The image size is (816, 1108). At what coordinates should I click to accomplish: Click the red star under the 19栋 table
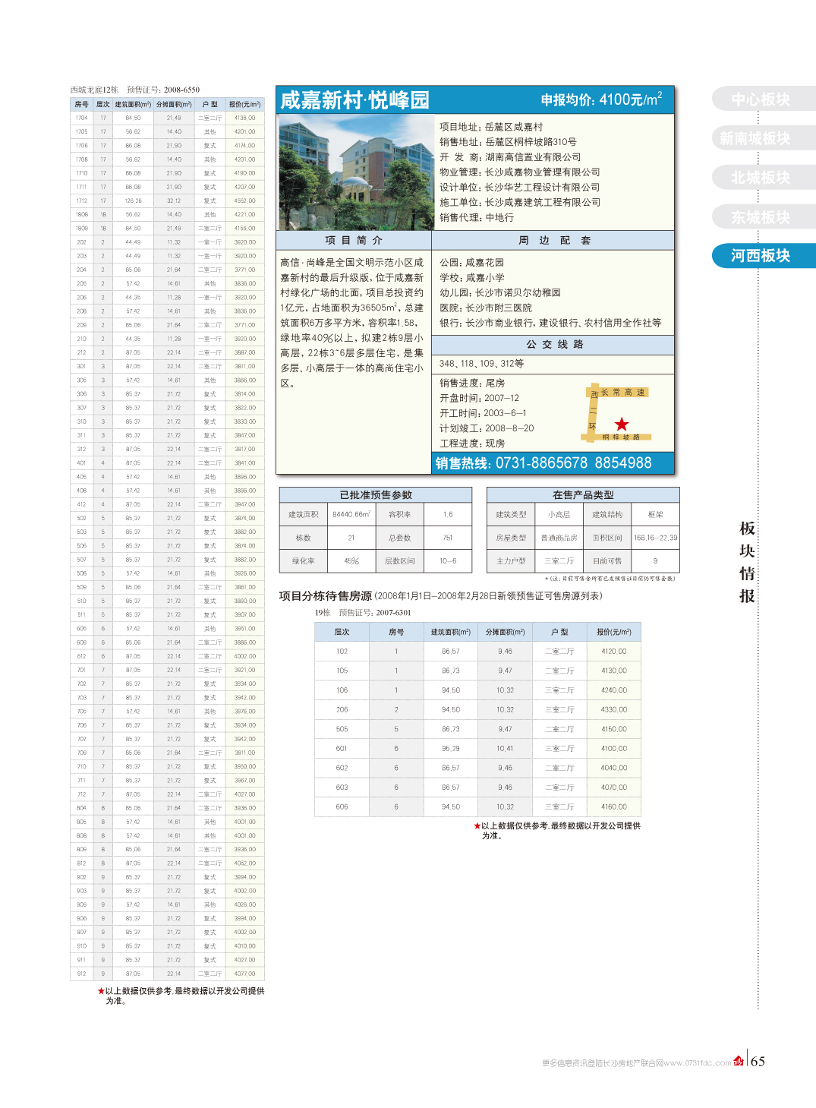point(477,825)
